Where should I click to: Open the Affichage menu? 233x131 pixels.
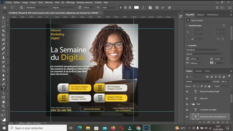(70, 3)
